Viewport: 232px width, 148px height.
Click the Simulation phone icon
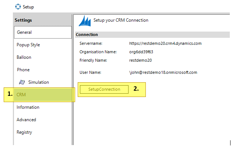coord(22,82)
